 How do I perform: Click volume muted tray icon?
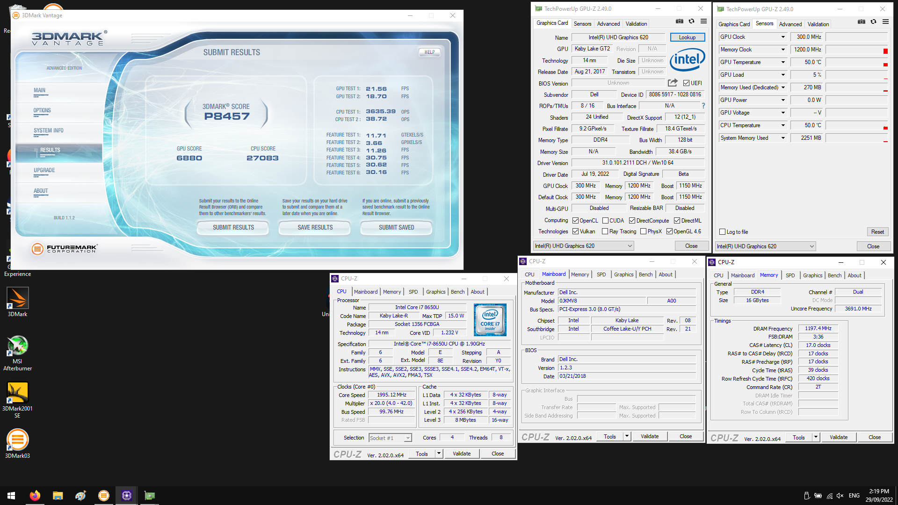click(x=840, y=496)
